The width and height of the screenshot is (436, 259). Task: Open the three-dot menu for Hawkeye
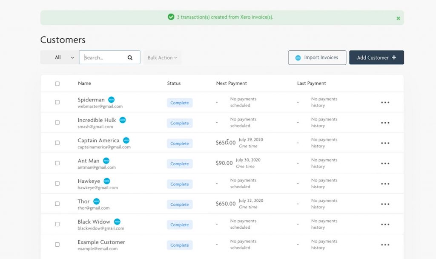385,184
